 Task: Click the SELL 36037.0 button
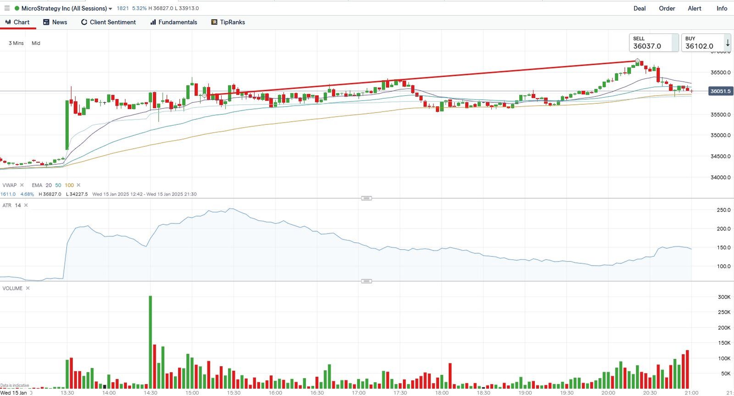pyautogui.click(x=653, y=43)
